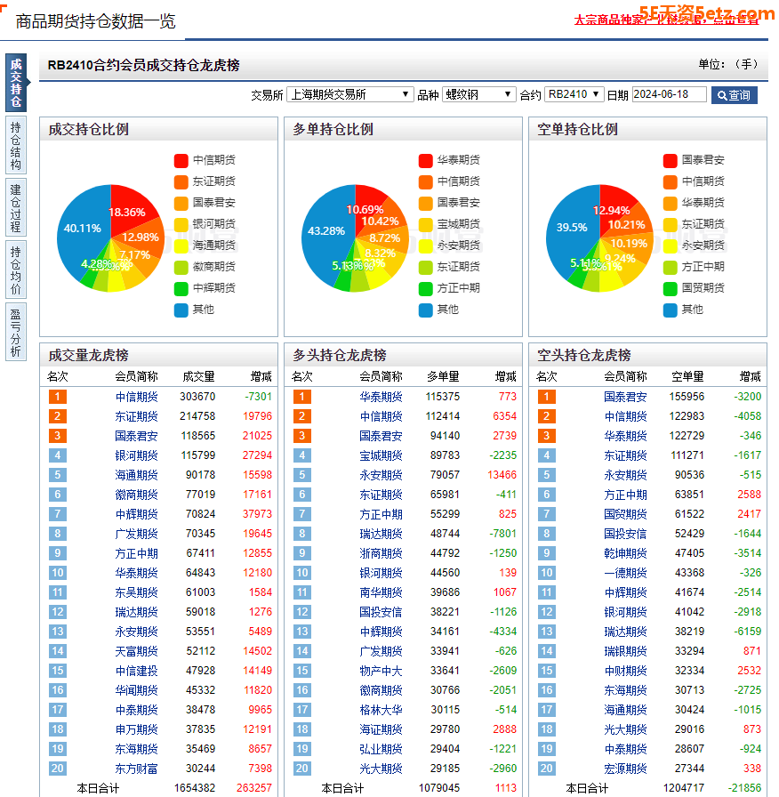Click green 国贸期货 swatch in 空单持仓比例 legend
The height and width of the screenshot is (797, 779).
tap(671, 289)
